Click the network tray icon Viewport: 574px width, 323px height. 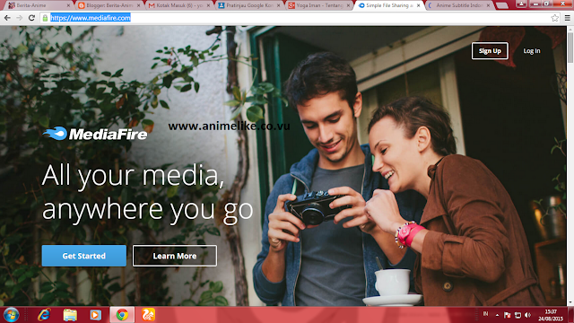[x=517, y=315]
